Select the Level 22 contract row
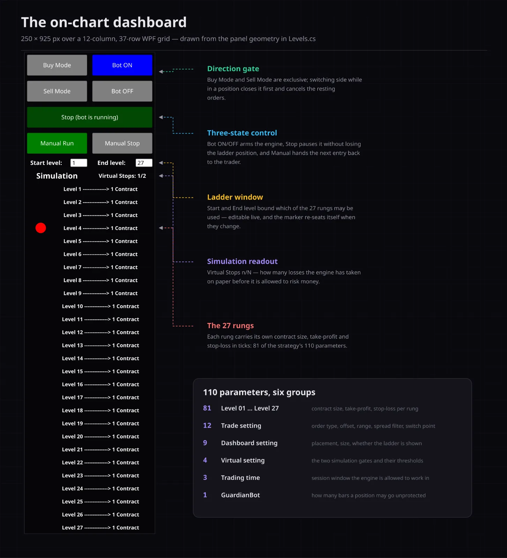Image resolution: width=507 pixels, height=558 pixels. pos(100,462)
